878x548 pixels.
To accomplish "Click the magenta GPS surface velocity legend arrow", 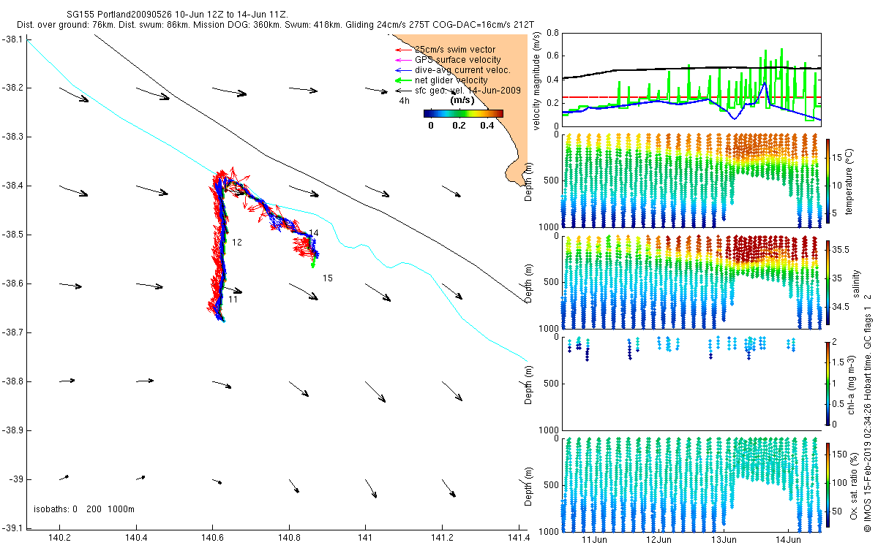I will click(405, 60).
